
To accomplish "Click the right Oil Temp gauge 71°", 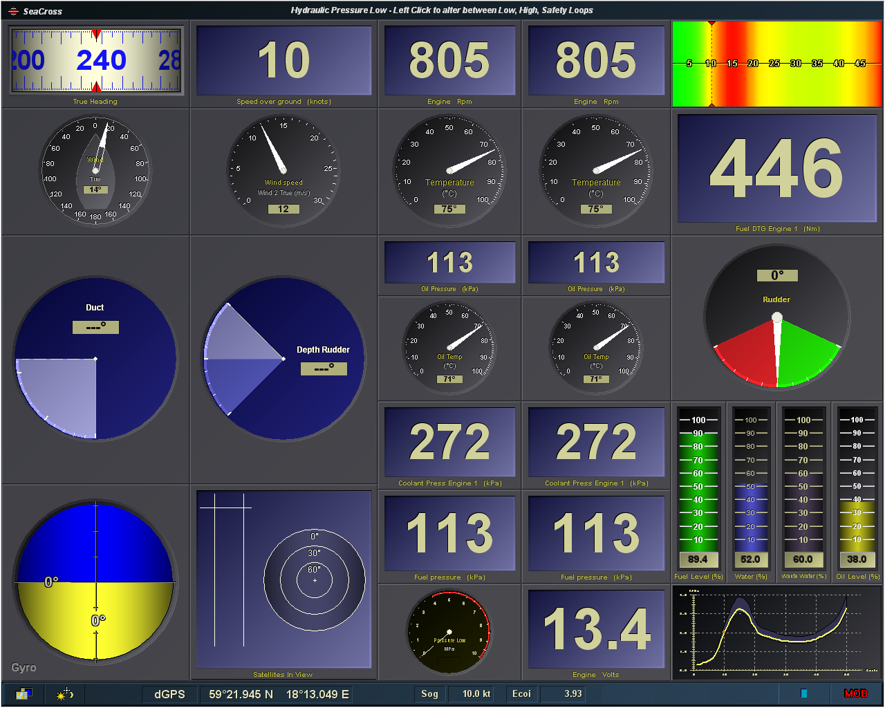I will point(596,347).
